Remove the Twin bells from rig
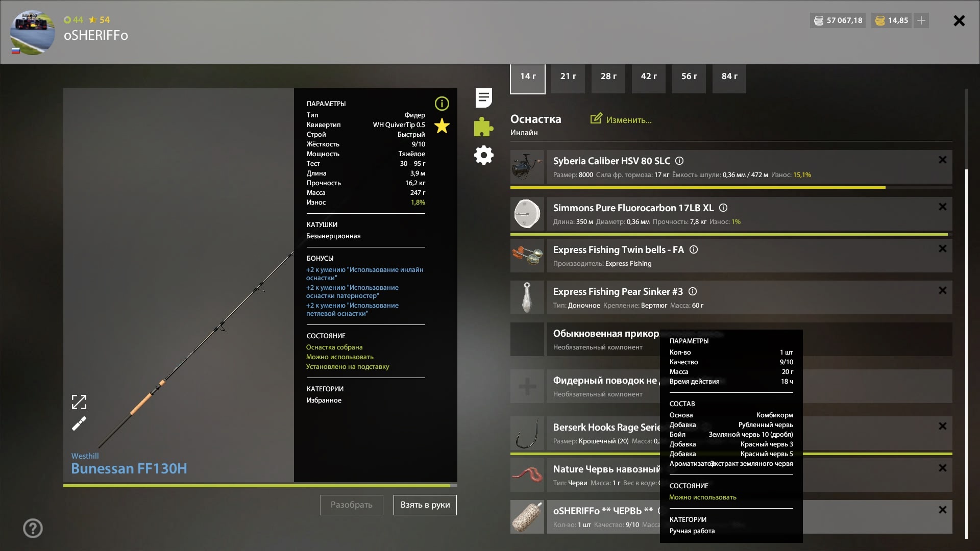980x551 pixels. [942, 248]
